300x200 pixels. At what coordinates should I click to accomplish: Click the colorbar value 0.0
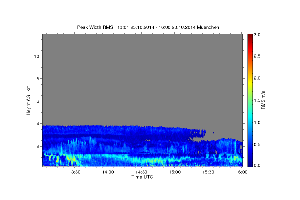click(257, 165)
